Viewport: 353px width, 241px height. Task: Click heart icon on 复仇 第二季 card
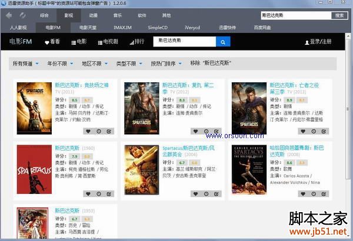pyautogui.click(x=196, y=131)
